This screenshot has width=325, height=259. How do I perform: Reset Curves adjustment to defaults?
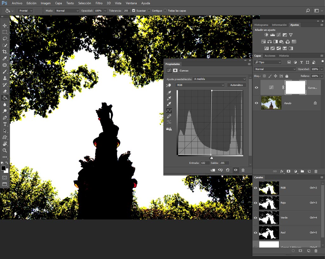228,170
